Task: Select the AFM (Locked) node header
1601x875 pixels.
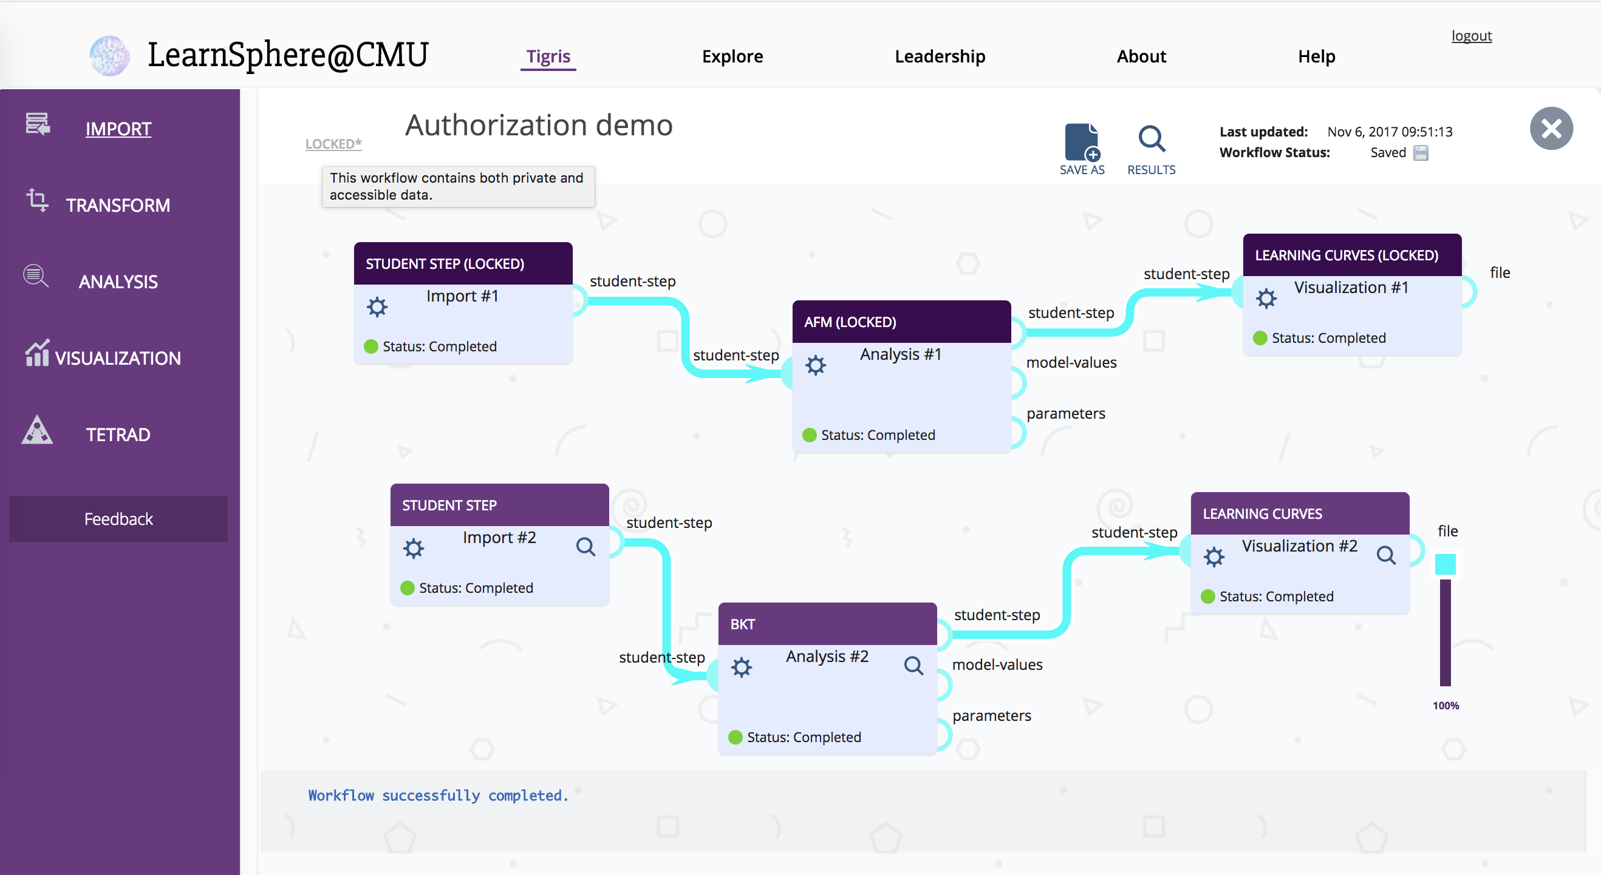Action: (901, 322)
